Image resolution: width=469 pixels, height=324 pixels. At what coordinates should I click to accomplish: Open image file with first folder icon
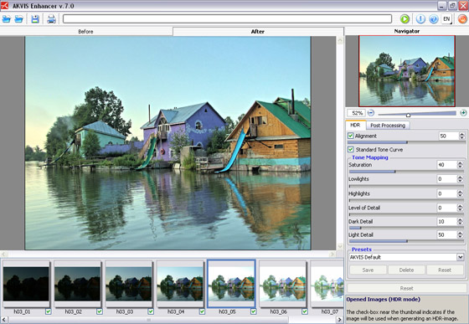pyautogui.click(x=7, y=19)
